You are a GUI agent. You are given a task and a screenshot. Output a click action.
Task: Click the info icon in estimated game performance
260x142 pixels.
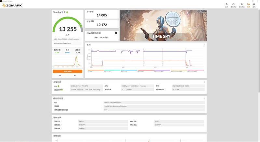point(116,33)
